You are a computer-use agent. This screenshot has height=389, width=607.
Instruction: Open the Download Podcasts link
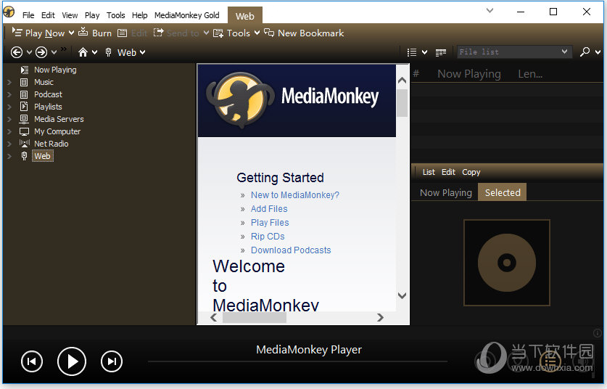[291, 250]
